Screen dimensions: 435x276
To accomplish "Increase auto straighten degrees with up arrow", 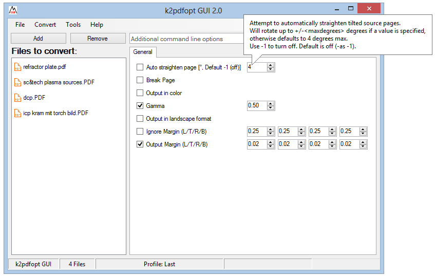I will [x=271, y=65].
